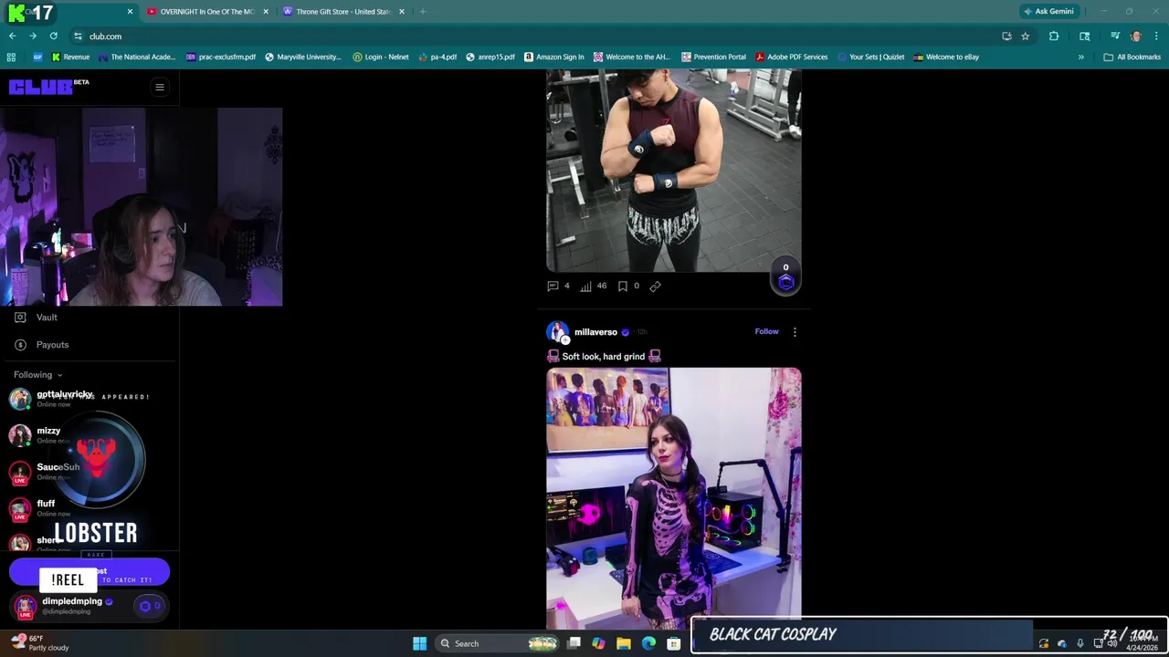Open the pa-4.pdf bookmark

click(x=437, y=57)
